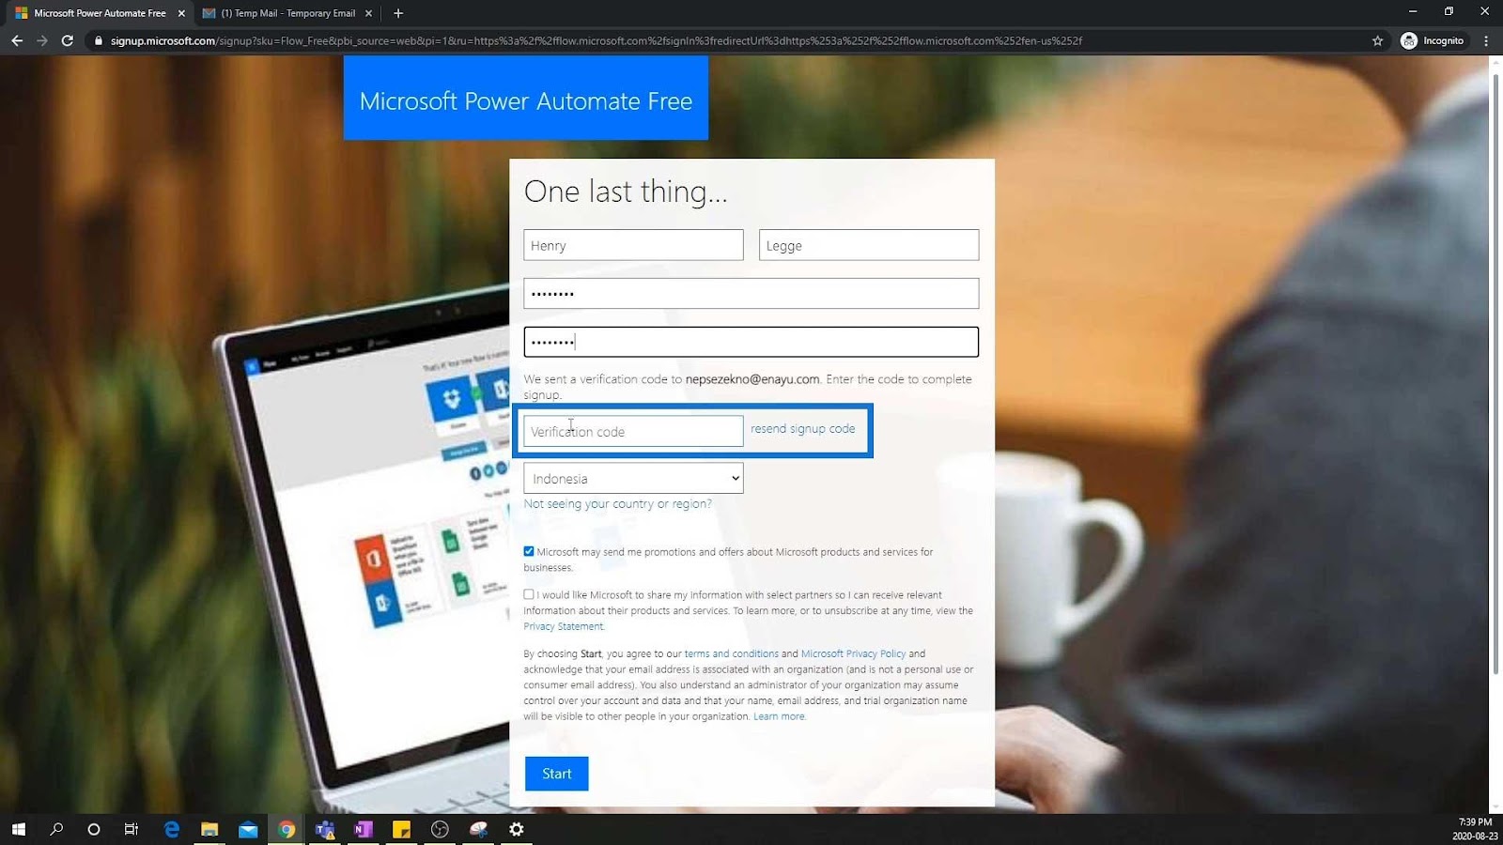Image resolution: width=1503 pixels, height=845 pixels.
Task: Enable sharing information with select partners checkbox
Action: tap(529, 594)
